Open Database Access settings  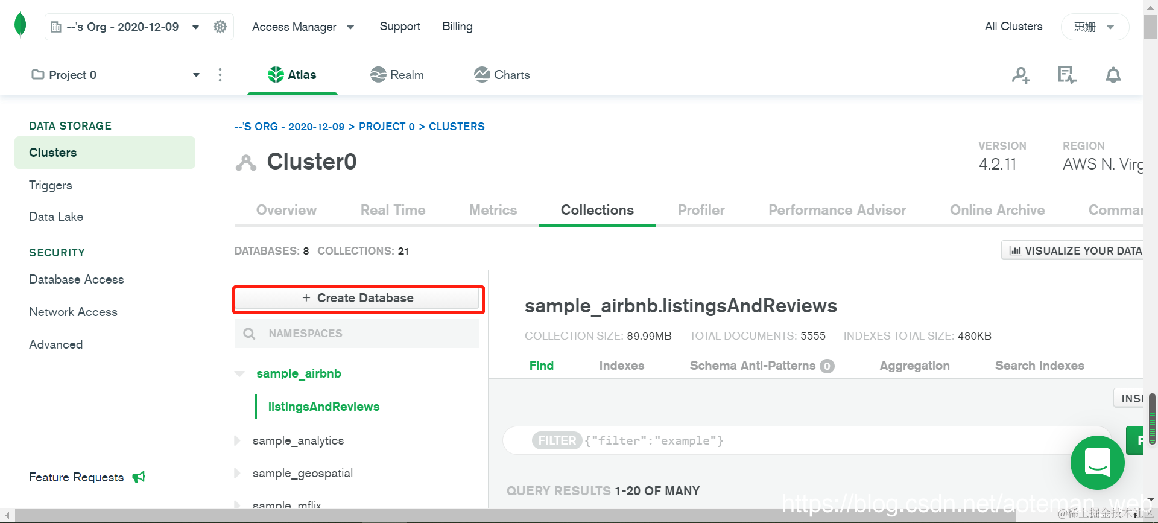click(x=77, y=279)
